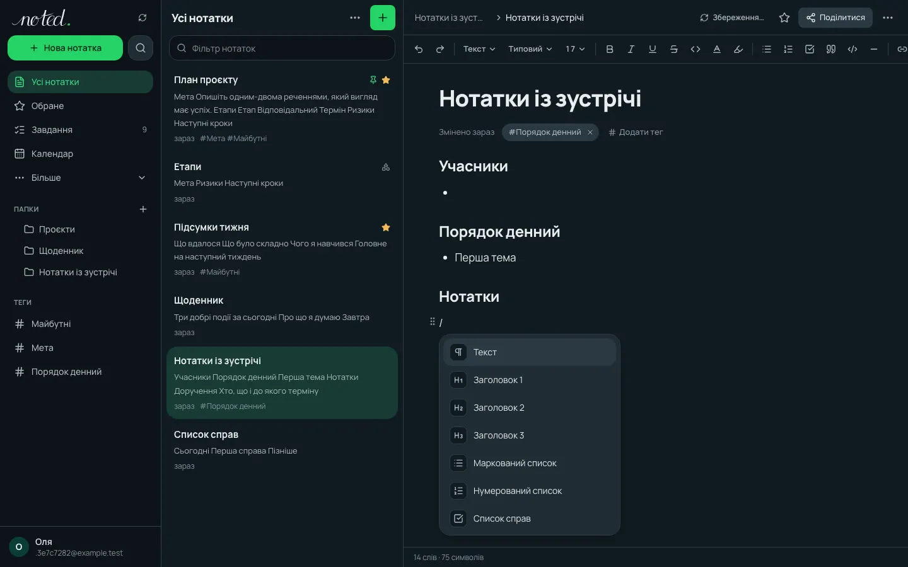Viewport: 908px width, 567px height.
Task: Click the Поділитися share button
Action: tap(835, 18)
